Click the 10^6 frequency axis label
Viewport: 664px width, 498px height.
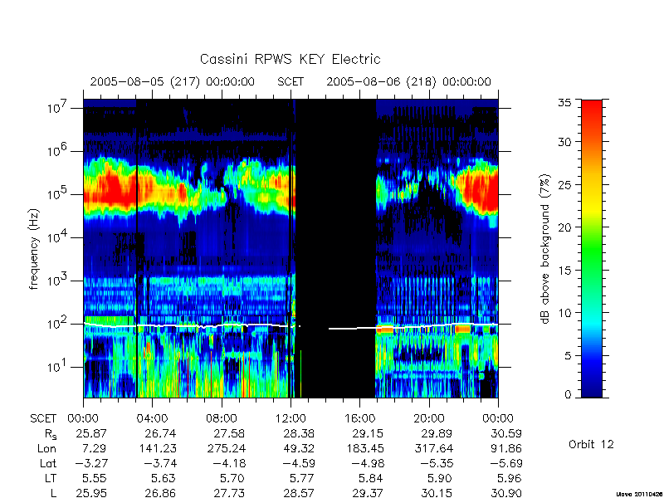point(57,150)
